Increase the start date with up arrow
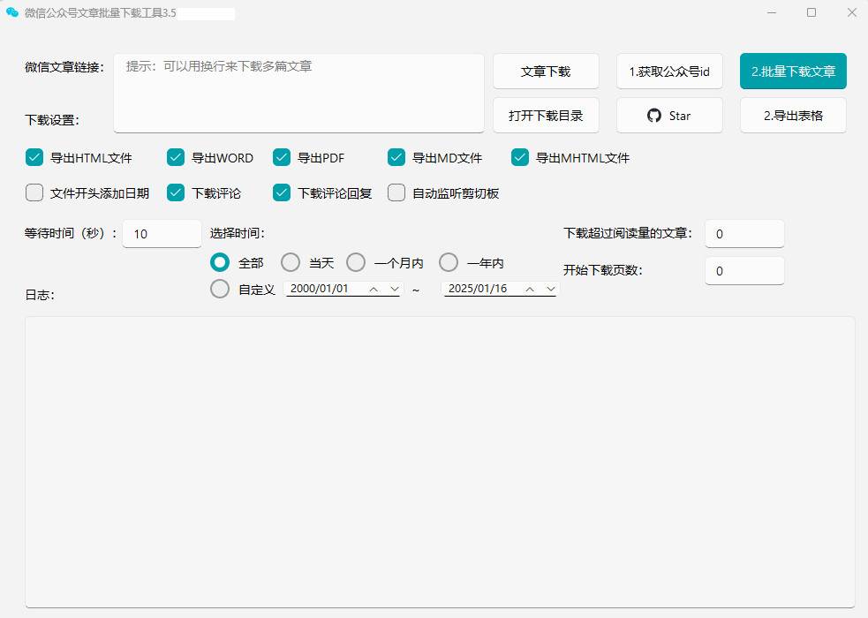Viewport: 868px width, 618px height. (x=374, y=289)
